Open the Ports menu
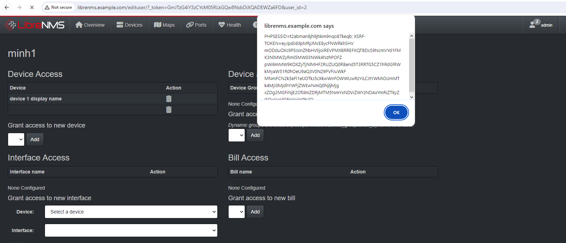 coord(196,25)
